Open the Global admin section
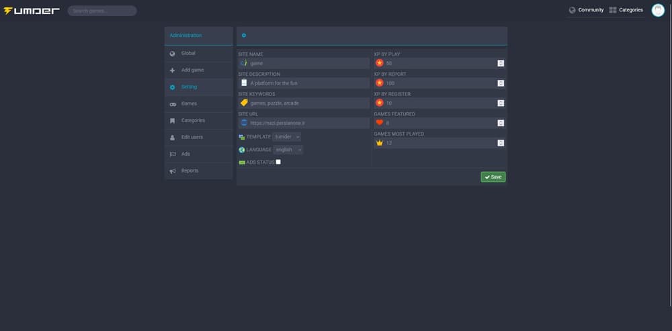Viewport: 672px width, 331px height. [188, 53]
